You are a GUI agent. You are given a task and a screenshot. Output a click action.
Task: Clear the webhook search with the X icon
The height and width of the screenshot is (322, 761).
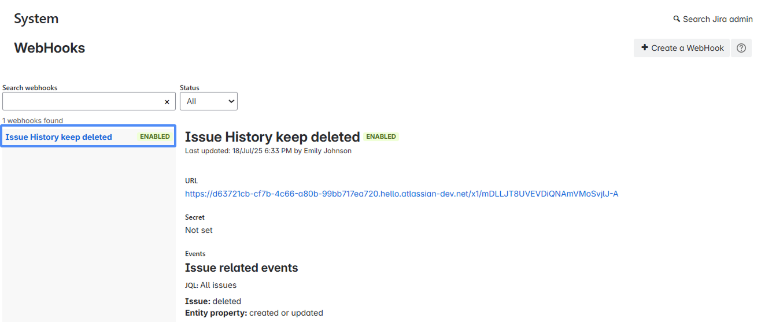click(167, 102)
